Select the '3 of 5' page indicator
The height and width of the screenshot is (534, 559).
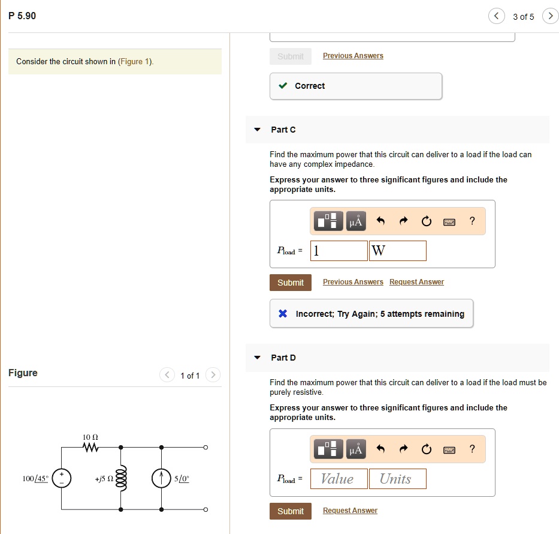(x=523, y=17)
